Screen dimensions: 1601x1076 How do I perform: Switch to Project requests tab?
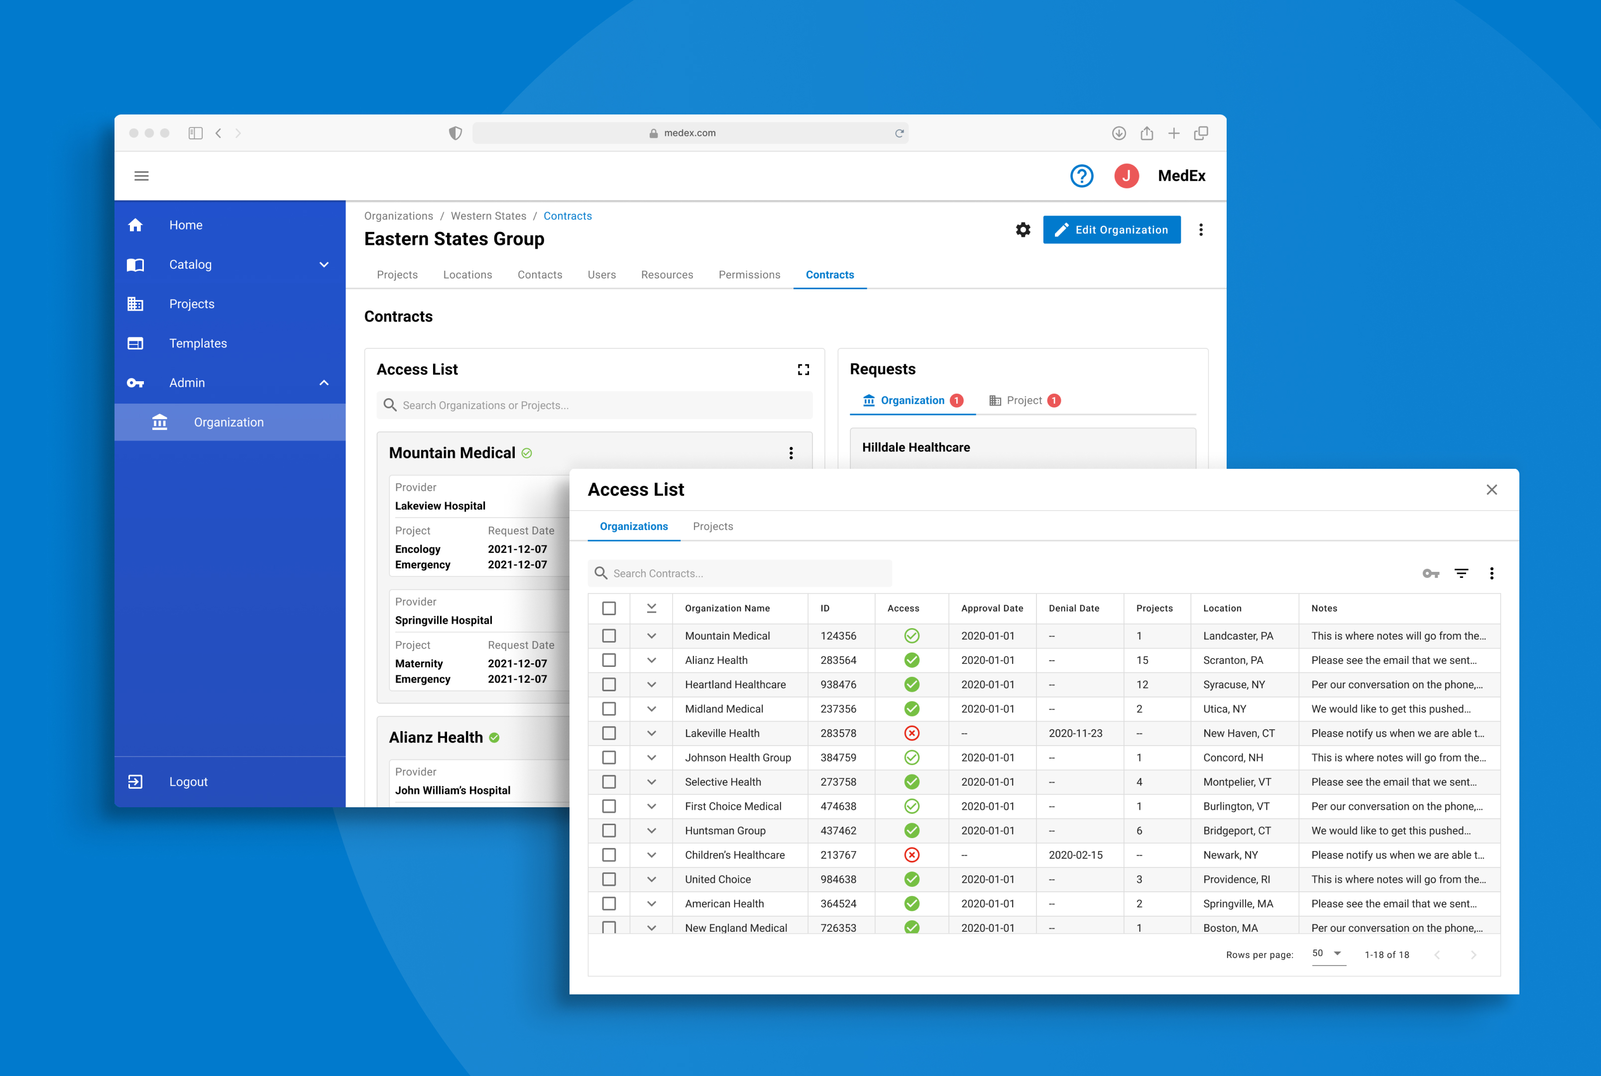click(x=1024, y=400)
